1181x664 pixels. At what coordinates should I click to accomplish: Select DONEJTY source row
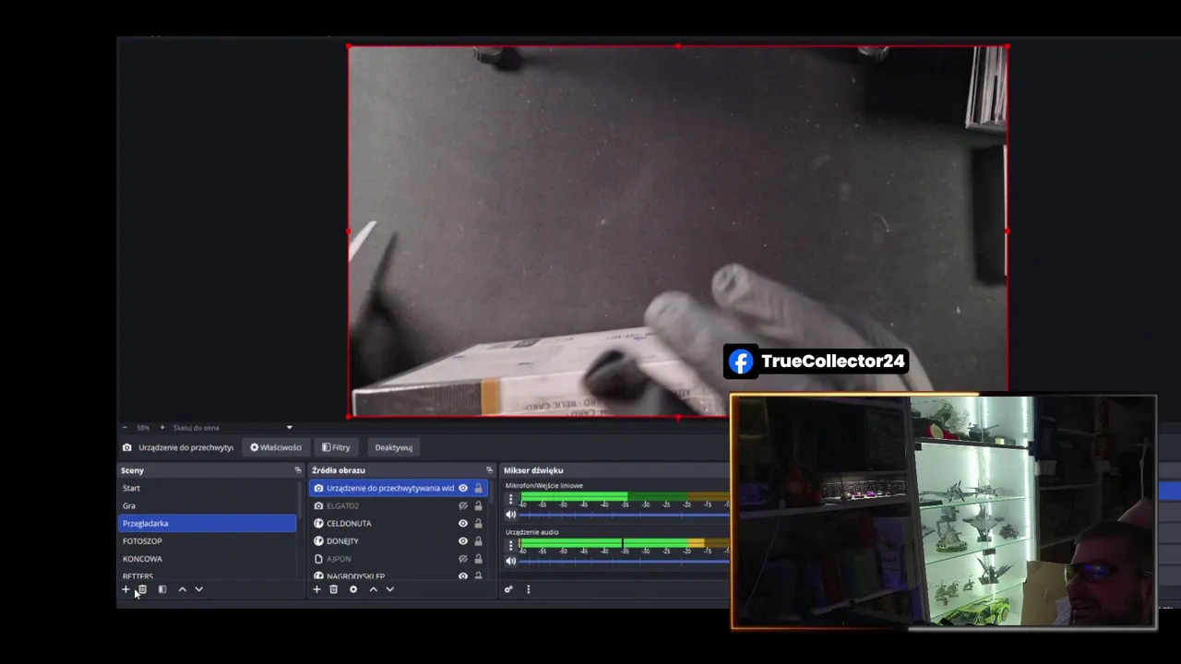click(398, 541)
